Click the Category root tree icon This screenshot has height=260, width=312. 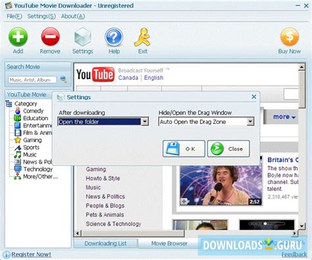[x=9, y=104]
